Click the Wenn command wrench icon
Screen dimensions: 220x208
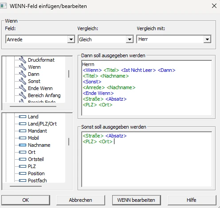[23, 67]
